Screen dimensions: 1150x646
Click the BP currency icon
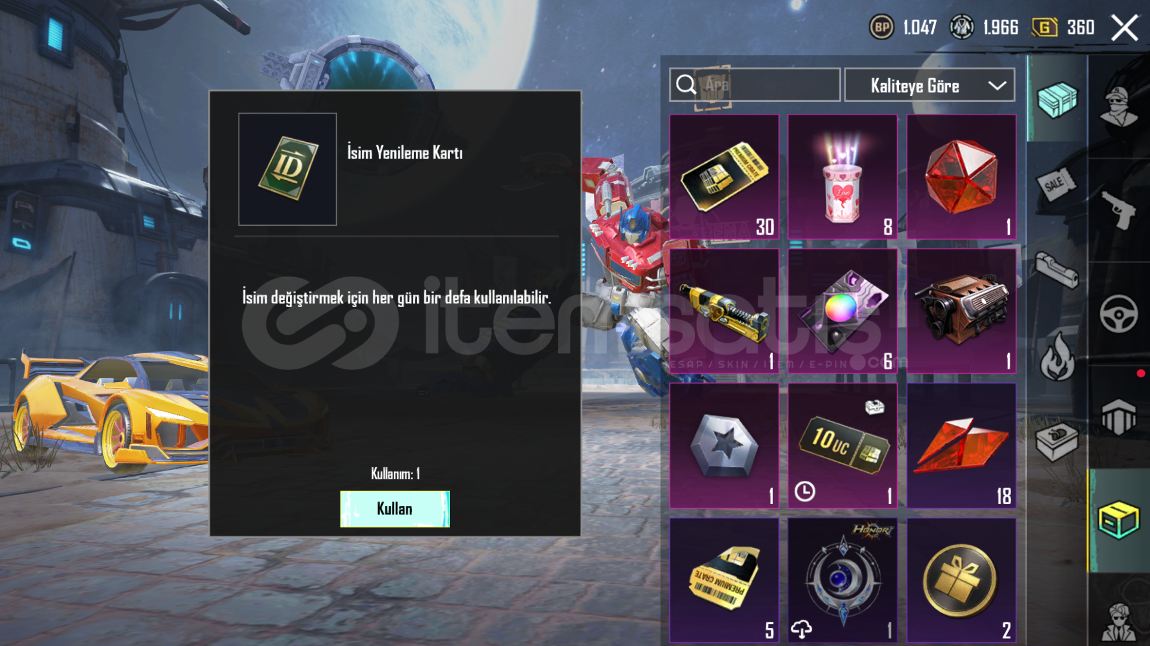pos(882,27)
